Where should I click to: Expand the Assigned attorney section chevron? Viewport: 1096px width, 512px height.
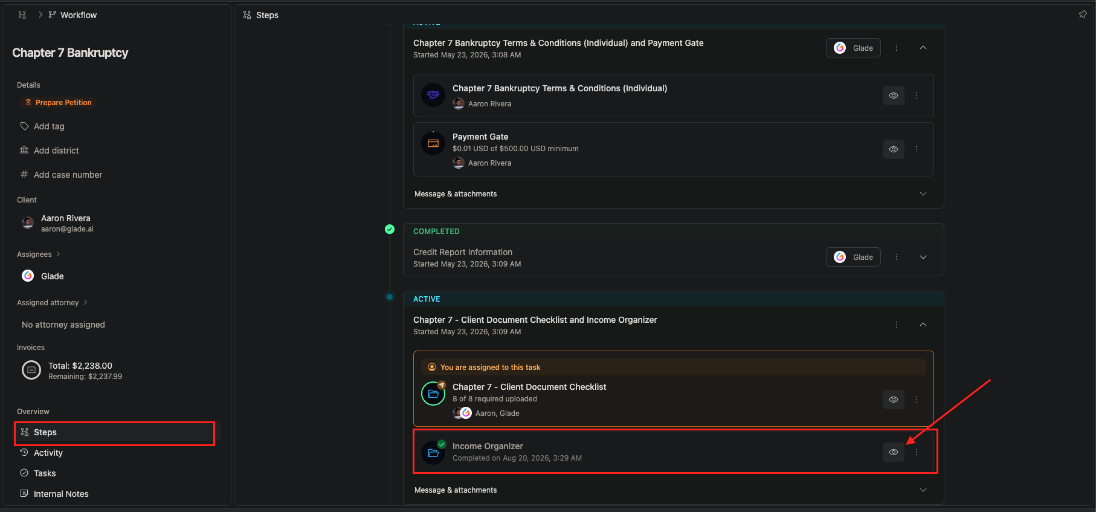[x=85, y=302]
